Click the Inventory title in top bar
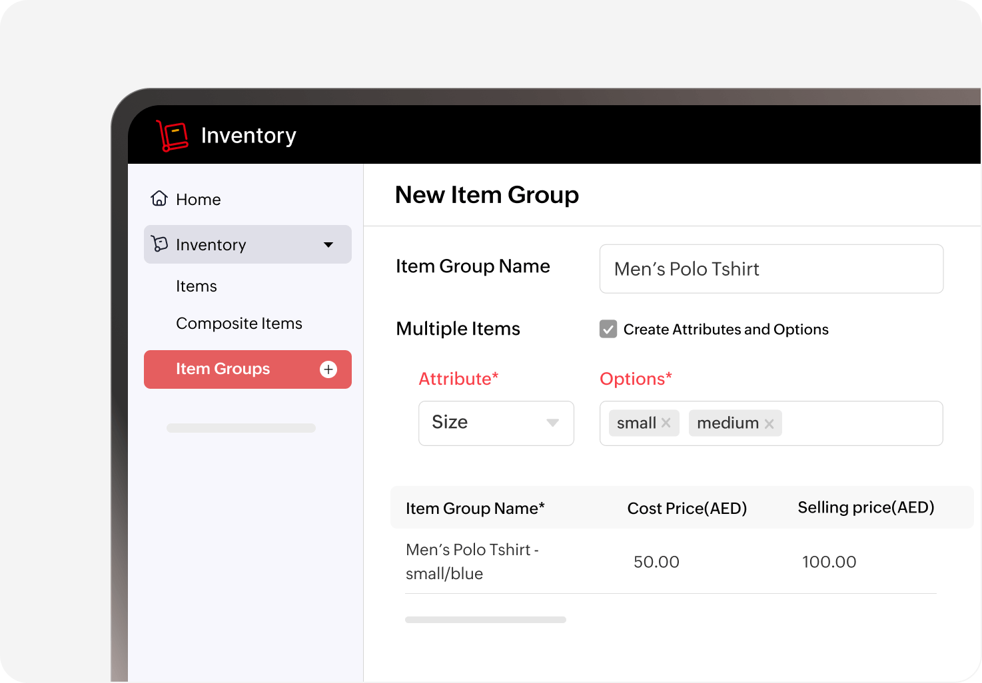Image resolution: width=982 pixels, height=683 pixels. click(x=248, y=135)
